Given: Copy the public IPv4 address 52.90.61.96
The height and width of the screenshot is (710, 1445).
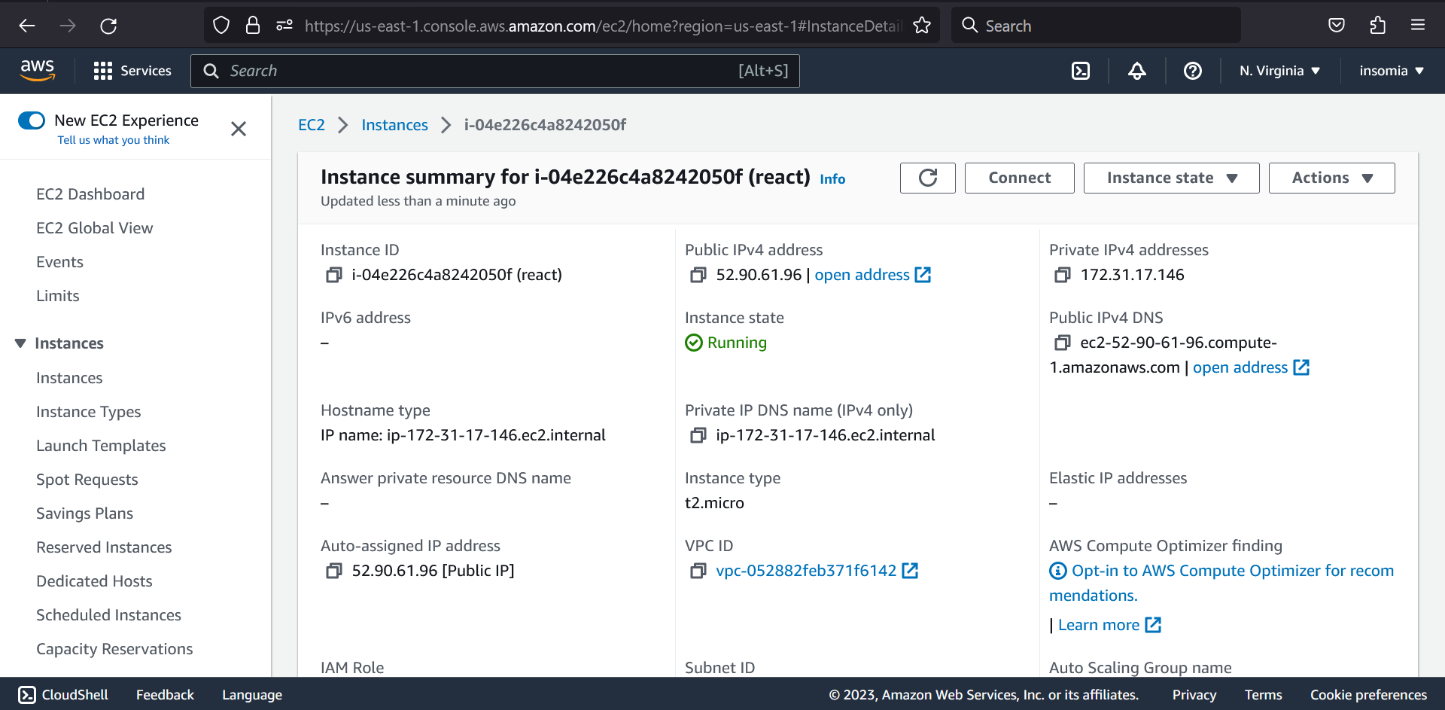Looking at the screenshot, I should tap(698, 275).
